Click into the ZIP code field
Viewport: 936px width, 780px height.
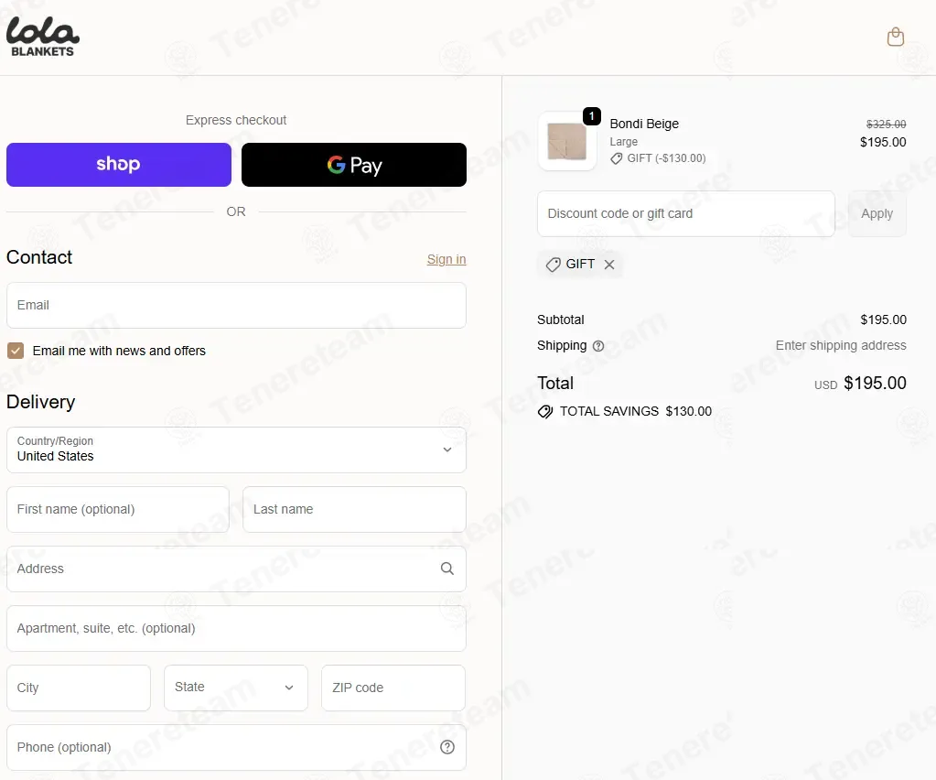pos(393,688)
